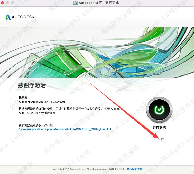Click the AutoCAD 2018 已成功激活 message
Screen dimensions: 194x174
pyautogui.click(x=43, y=102)
